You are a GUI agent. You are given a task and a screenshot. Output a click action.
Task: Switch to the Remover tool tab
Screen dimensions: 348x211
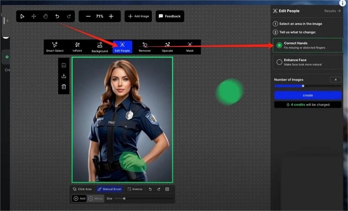[x=145, y=47]
